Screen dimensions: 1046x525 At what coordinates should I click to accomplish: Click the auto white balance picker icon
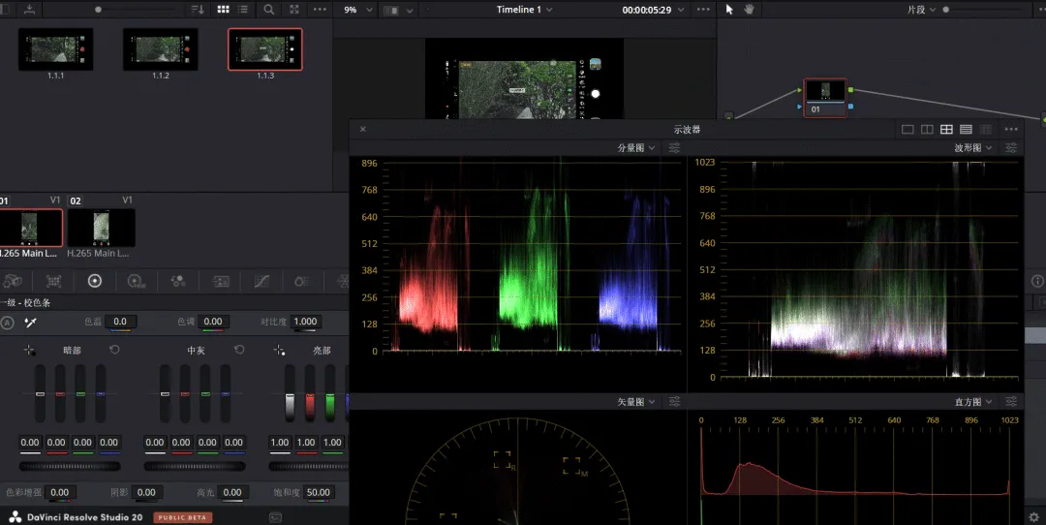[x=30, y=322]
